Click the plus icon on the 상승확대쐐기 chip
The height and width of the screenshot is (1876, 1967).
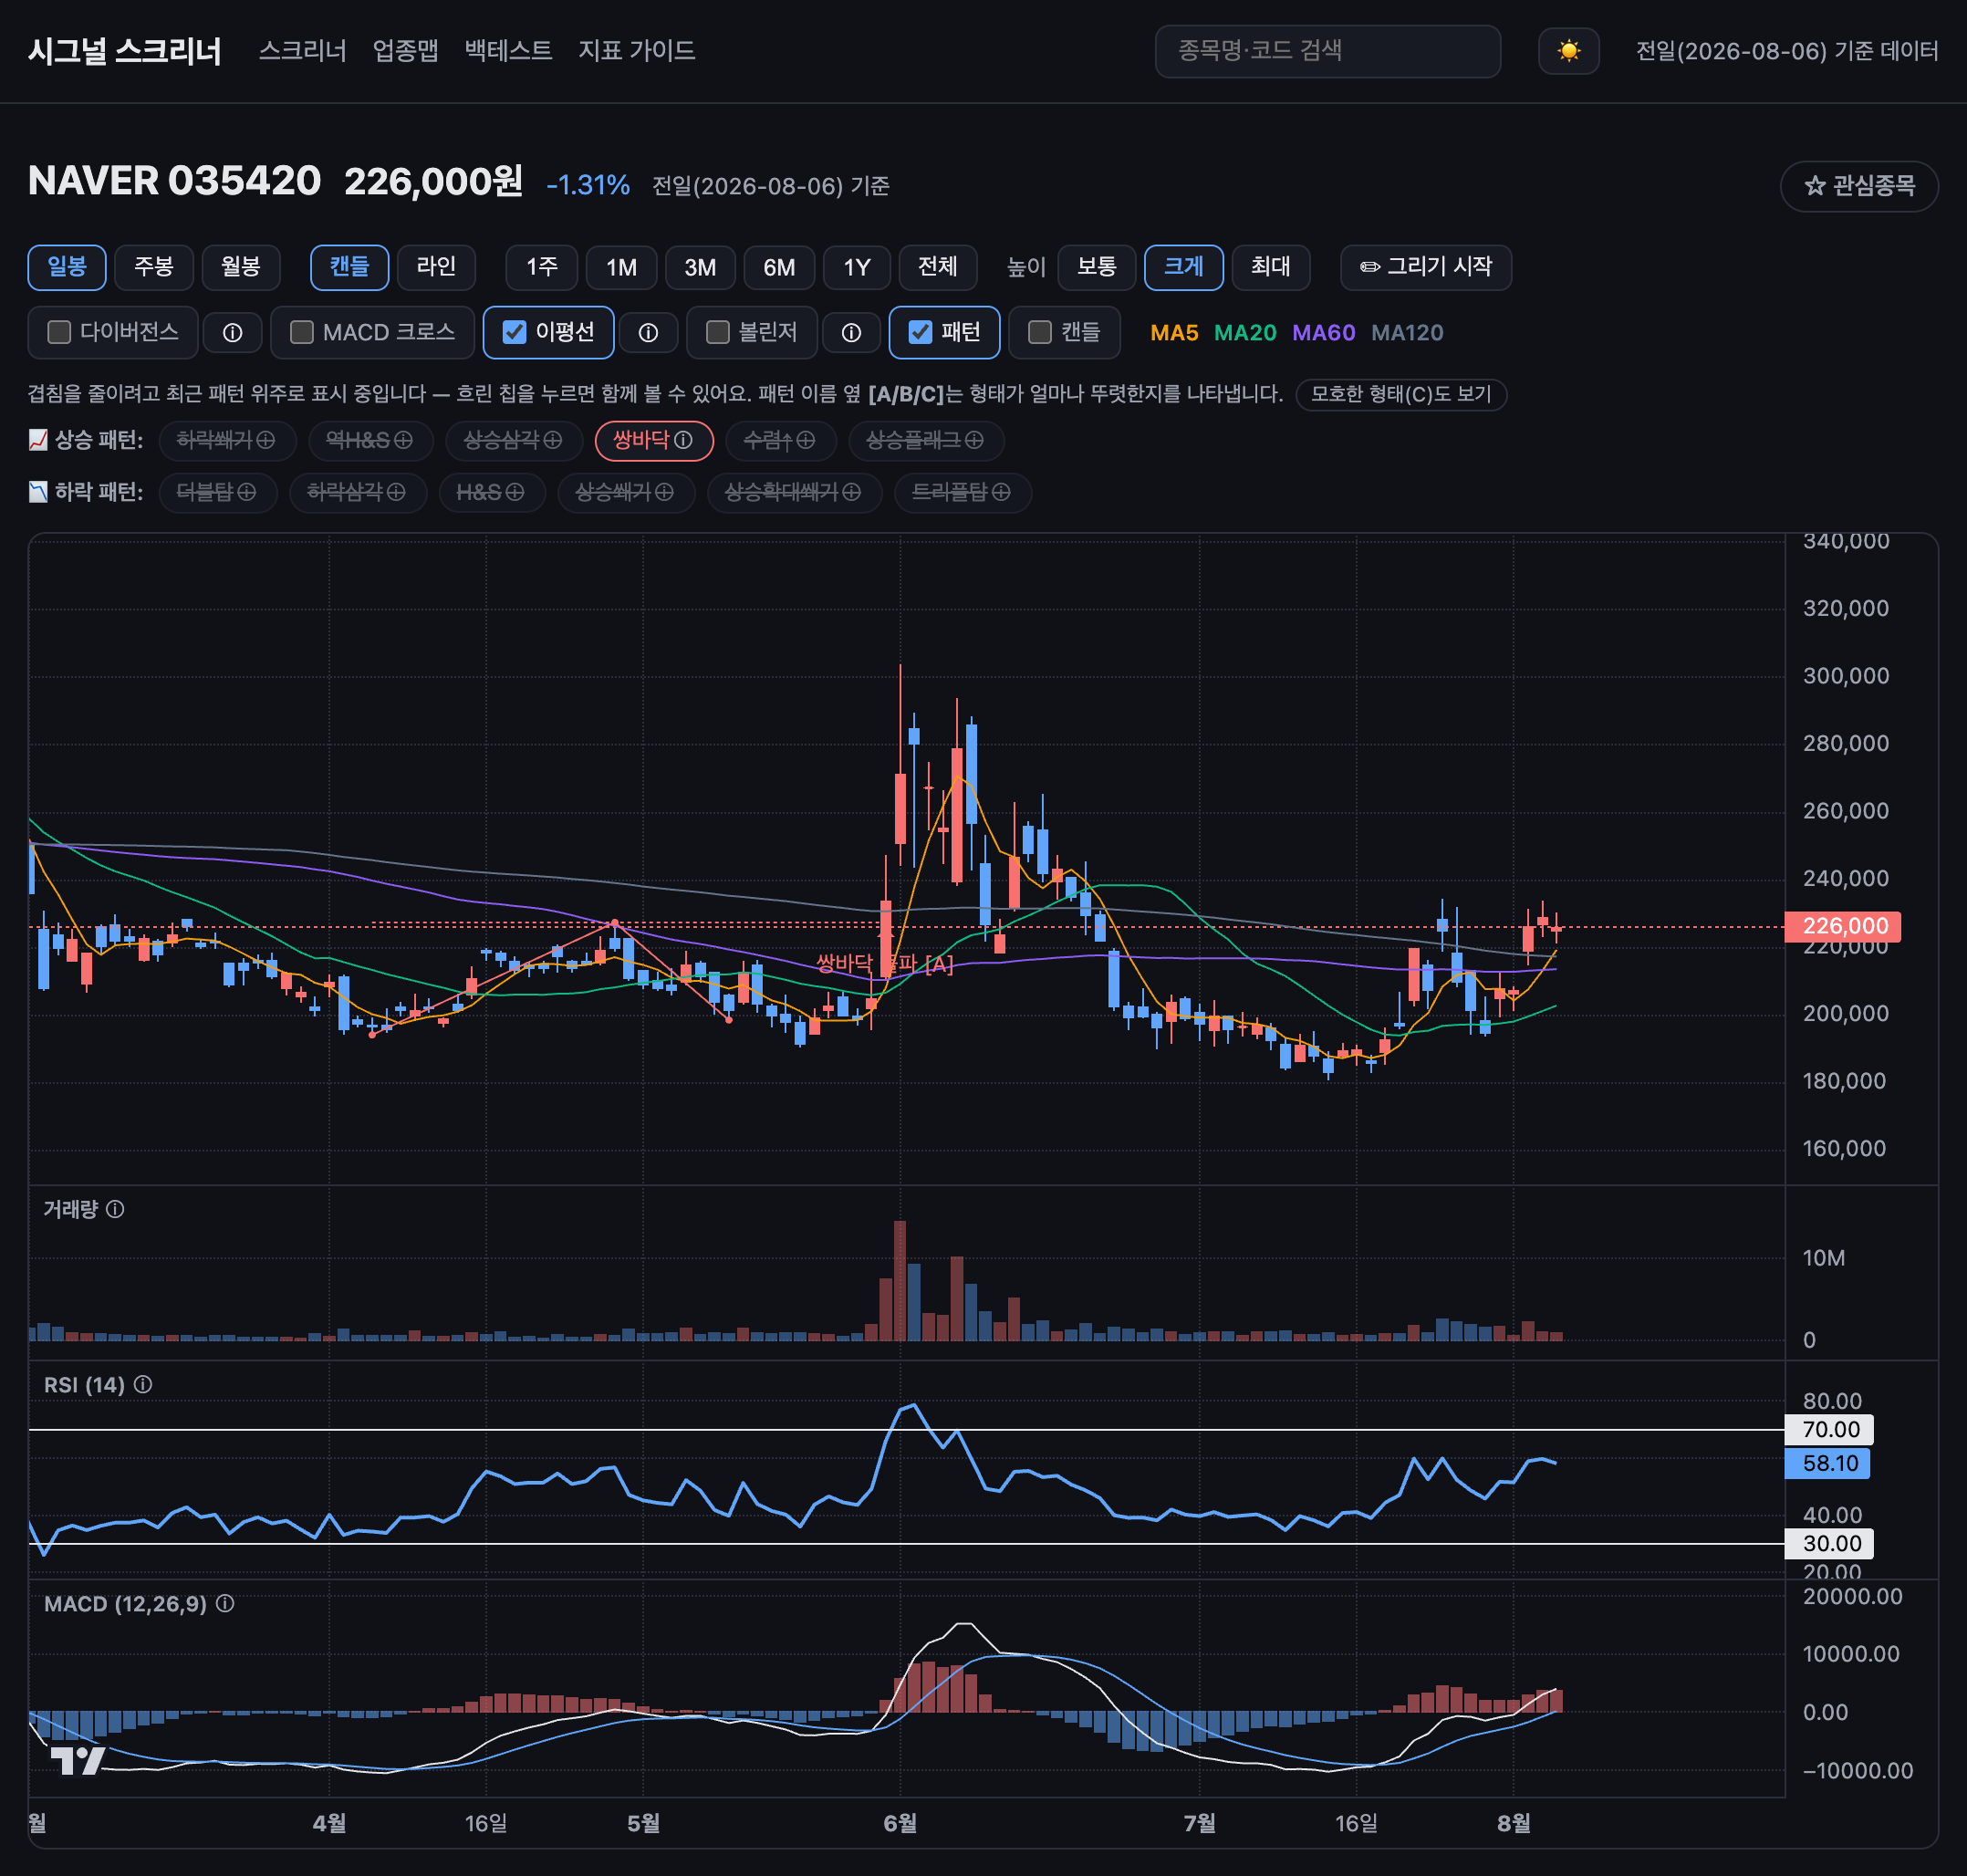click(852, 492)
